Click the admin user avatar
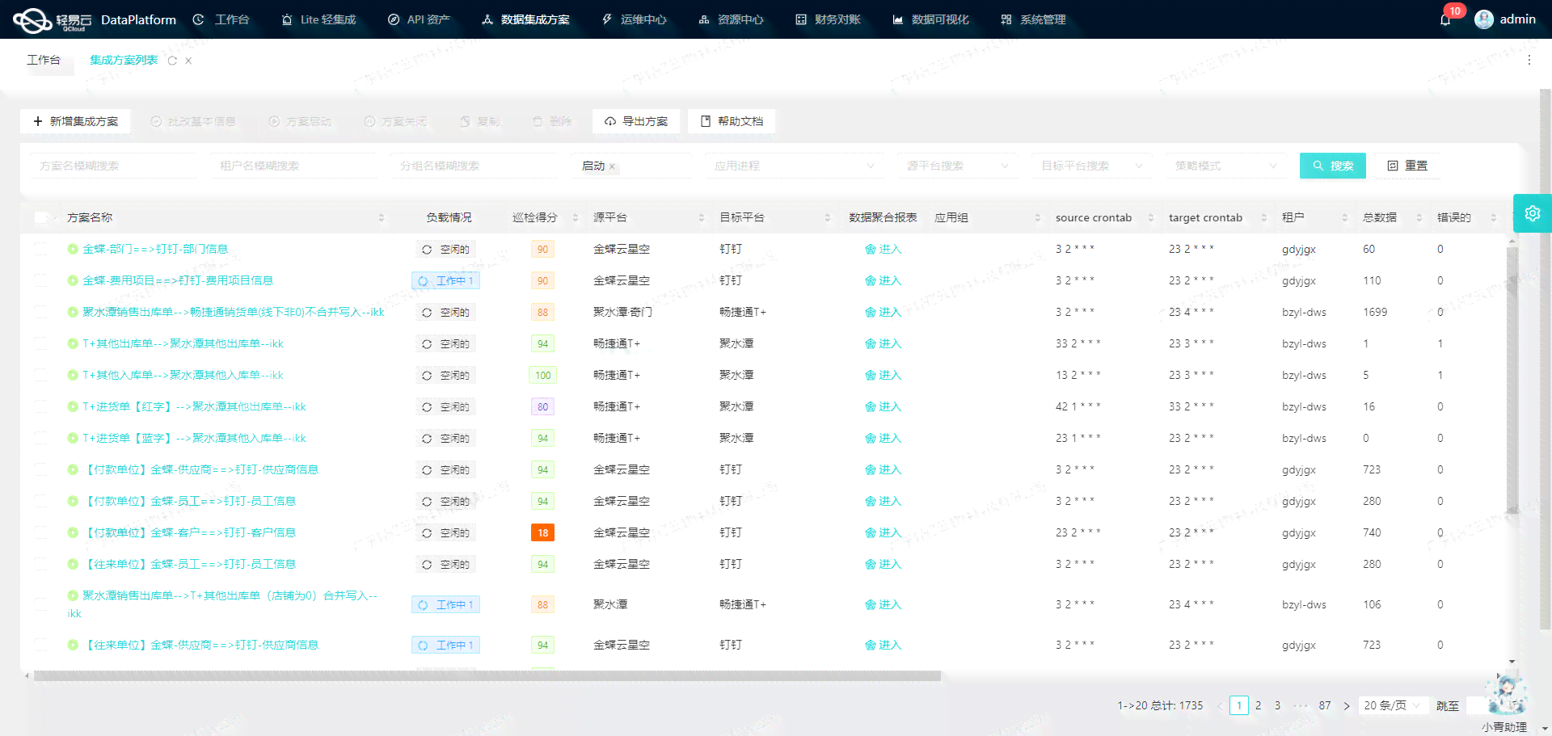This screenshot has height=736, width=1552. point(1484,19)
